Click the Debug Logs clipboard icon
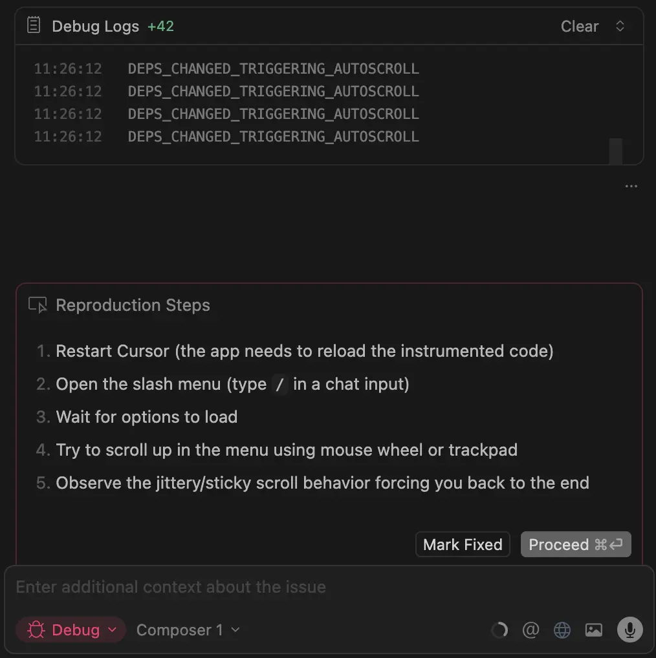This screenshot has height=658, width=656. click(32, 26)
